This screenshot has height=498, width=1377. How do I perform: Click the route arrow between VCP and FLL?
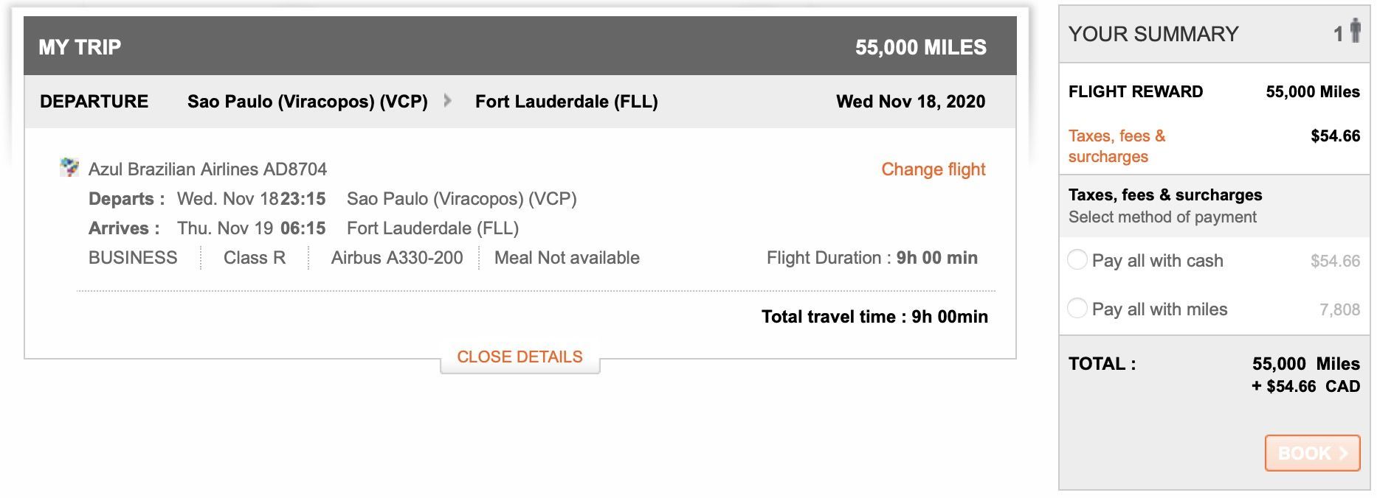[447, 101]
